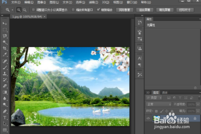Open the 滤镜(T) menu

coord(93,2)
